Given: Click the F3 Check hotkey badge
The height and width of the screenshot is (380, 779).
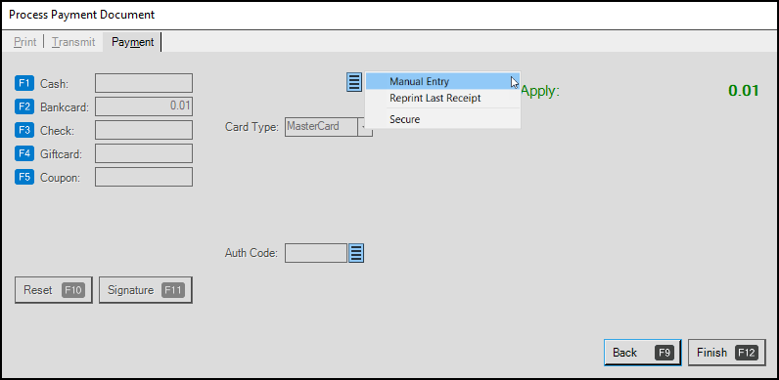Looking at the screenshot, I should pos(24,131).
